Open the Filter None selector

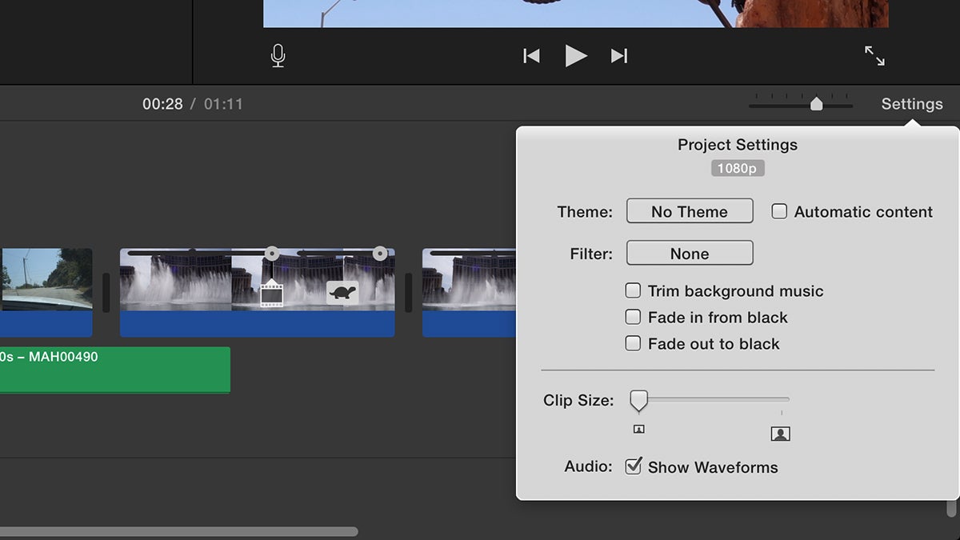coord(690,253)
